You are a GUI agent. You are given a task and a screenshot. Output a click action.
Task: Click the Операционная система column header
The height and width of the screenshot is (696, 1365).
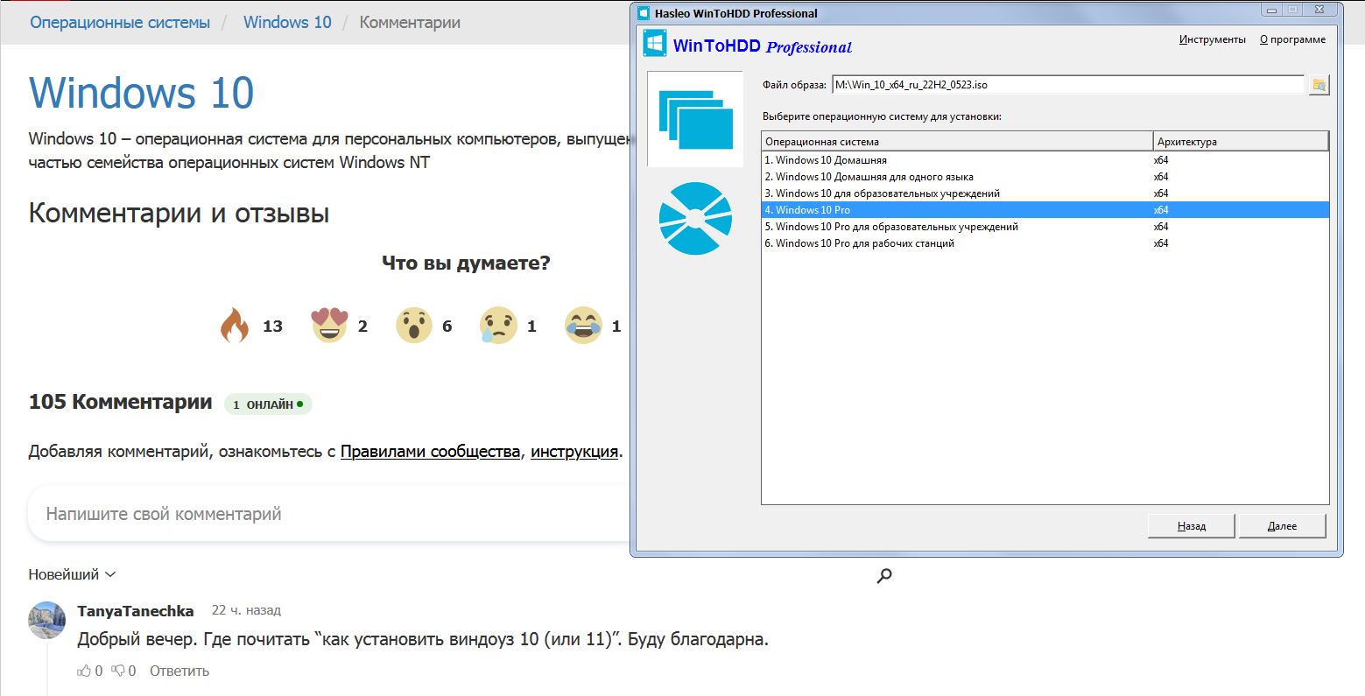click(957, 141)
